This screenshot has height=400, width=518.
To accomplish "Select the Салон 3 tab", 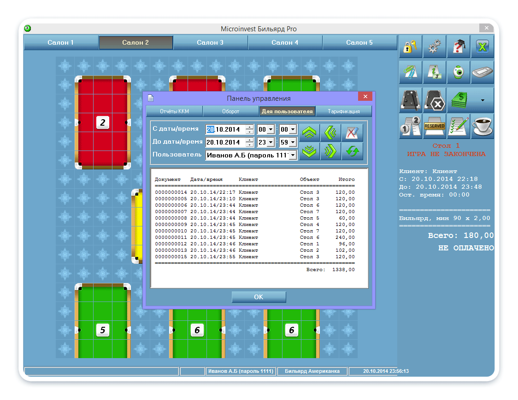I will coord(210,42).
